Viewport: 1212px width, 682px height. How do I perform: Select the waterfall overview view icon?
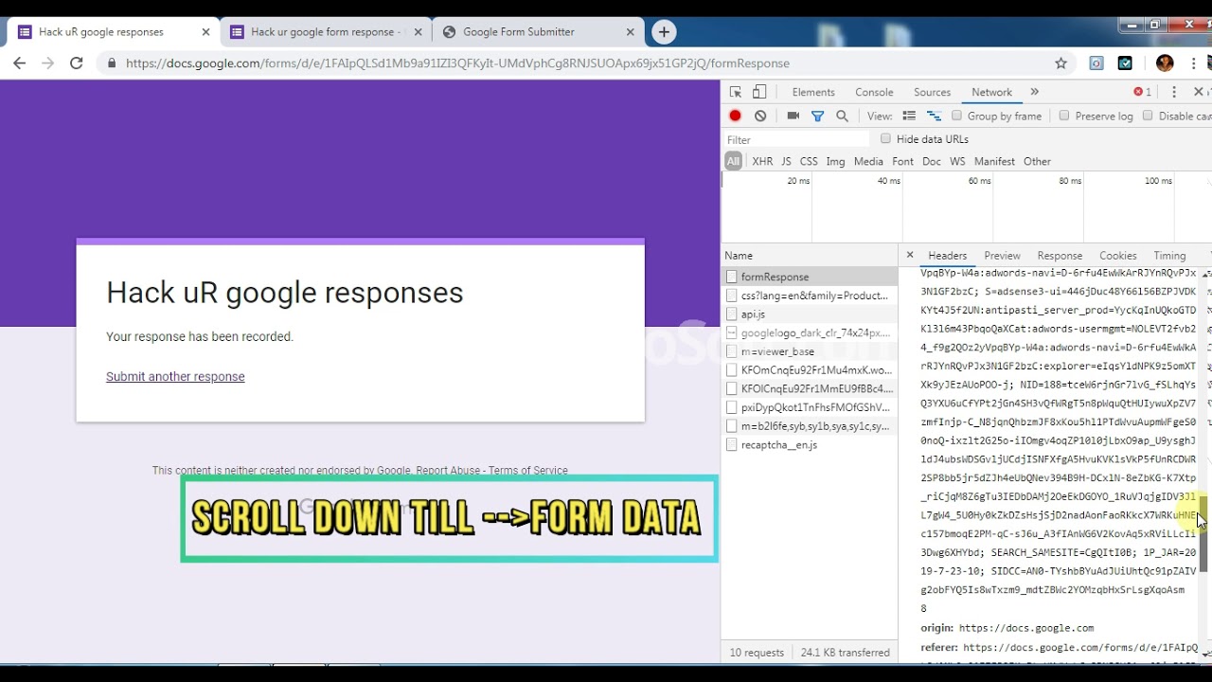point(934,116)
